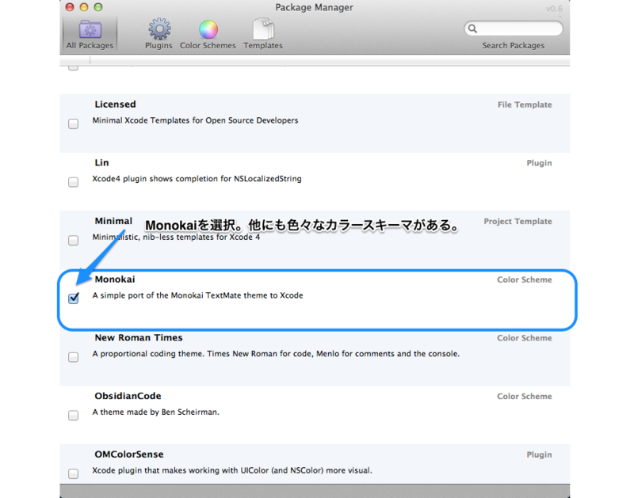This screenshot has height=498, width=634.
Task: Click the UIColor plugin description text
Action: pyautogui.click(x=232, y=470)
